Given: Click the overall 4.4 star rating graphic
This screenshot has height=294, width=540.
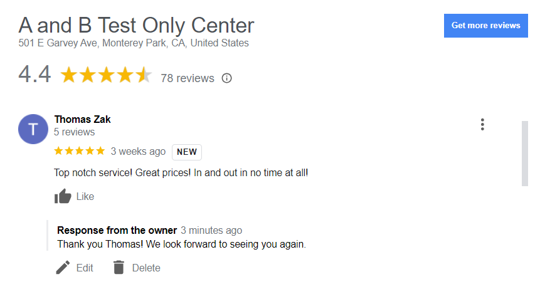Looking at the screenshot, I should (x=106, y=76).
